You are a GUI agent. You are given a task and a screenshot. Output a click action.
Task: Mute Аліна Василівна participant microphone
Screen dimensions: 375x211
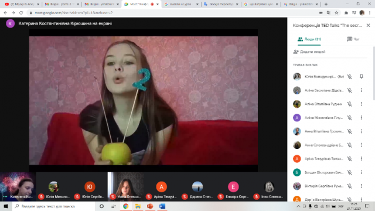(350, 90)
